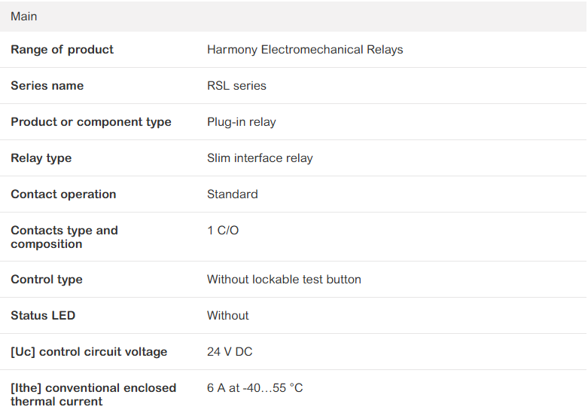This screenshot has height=410, width=588.
Task: Select Product or component type label
Action: tap(91, 122)
